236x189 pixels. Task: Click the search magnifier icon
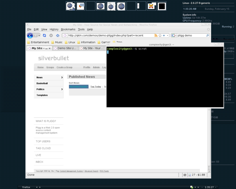[208, 35]
